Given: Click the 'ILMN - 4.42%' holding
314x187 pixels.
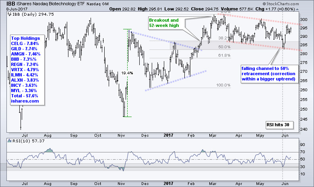Looking at the screenshot, I should 25,75.
